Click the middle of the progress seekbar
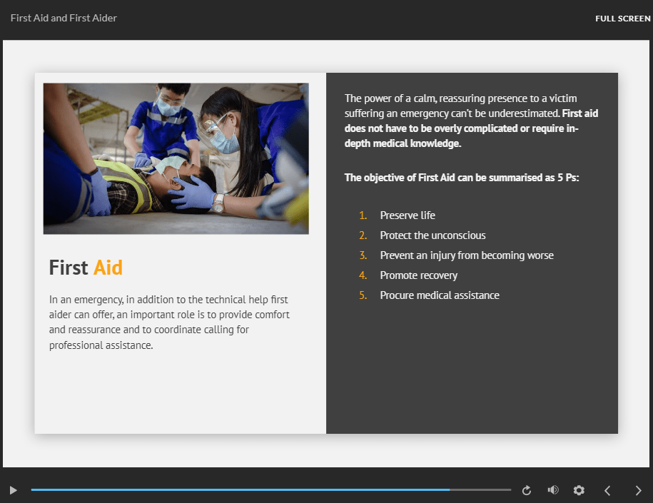 [271, 490]
